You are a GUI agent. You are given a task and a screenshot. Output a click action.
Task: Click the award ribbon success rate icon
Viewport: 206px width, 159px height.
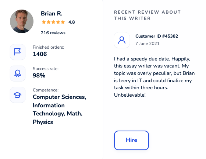point(18,73)
